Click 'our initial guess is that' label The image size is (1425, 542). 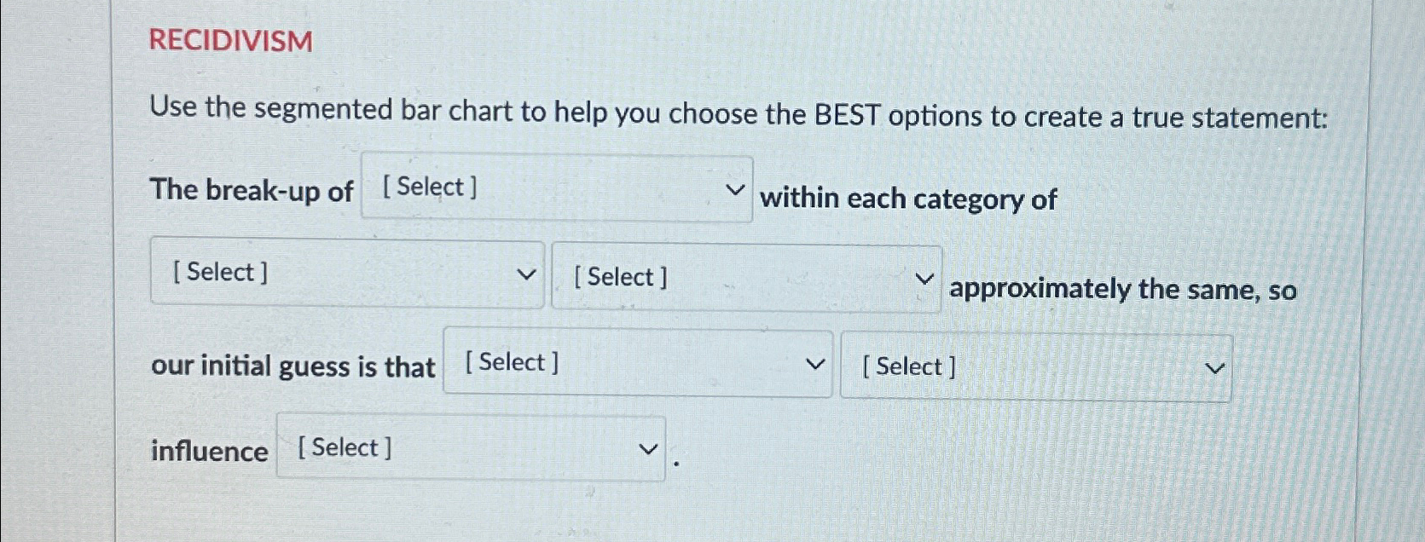[293, 366]
